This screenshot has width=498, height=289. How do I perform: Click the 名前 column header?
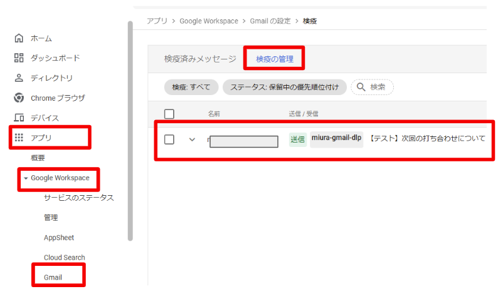[x=214, y=114]
